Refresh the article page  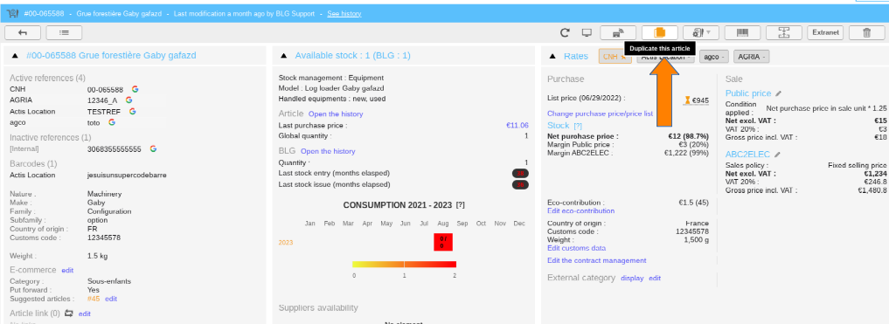[x=565, y=33]
